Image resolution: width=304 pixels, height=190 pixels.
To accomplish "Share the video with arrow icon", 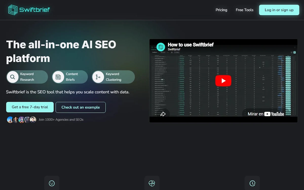I will coord(163,114).
